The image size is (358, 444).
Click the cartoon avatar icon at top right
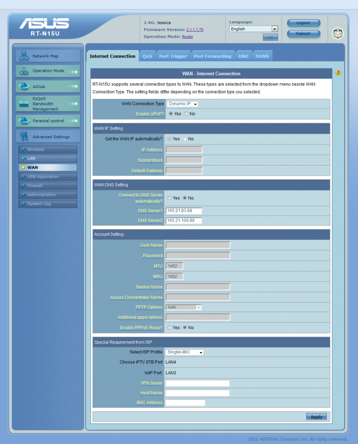tap(337, 33)
